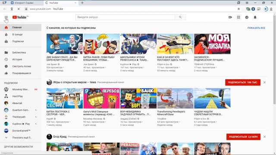This screenshot has width=276, height=155.
Task: Open История in the sidebar
Action: [x=21, y=59]
